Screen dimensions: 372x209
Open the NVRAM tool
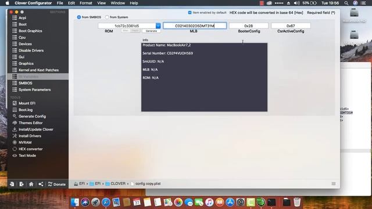coord(25,142)
